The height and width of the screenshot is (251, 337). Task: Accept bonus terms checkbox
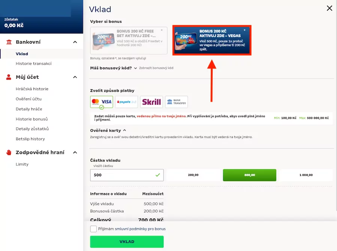[93, 229]
